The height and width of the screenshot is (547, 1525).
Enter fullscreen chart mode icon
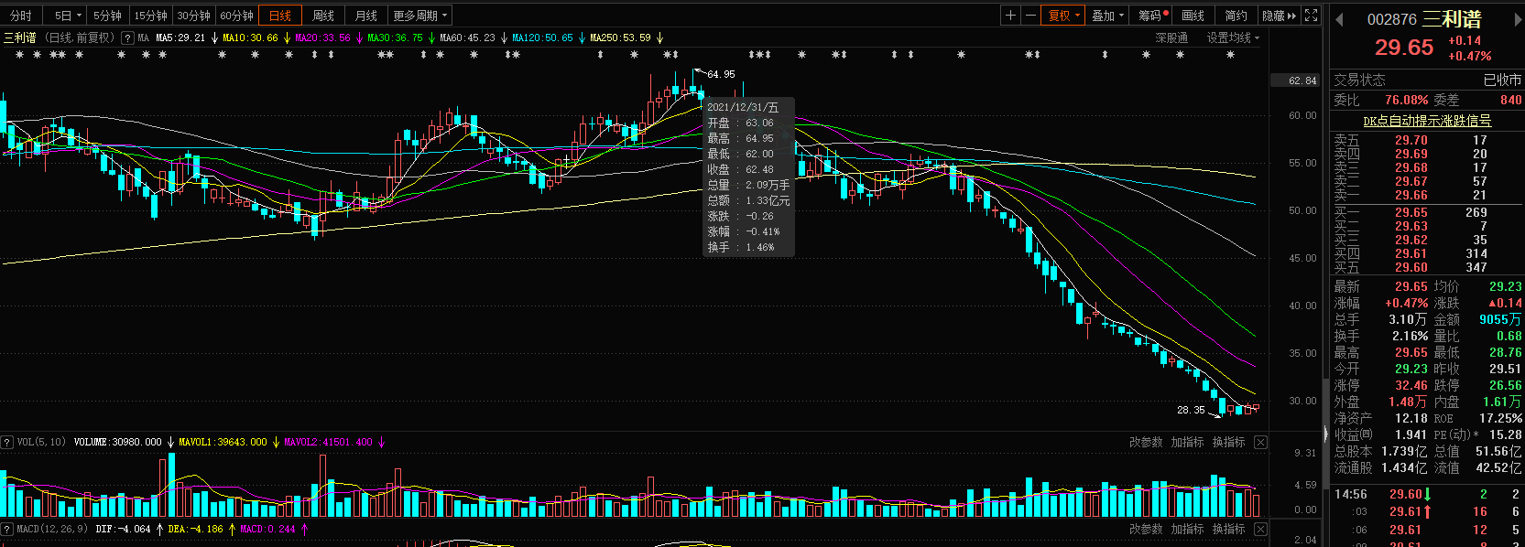point(1311,16)
